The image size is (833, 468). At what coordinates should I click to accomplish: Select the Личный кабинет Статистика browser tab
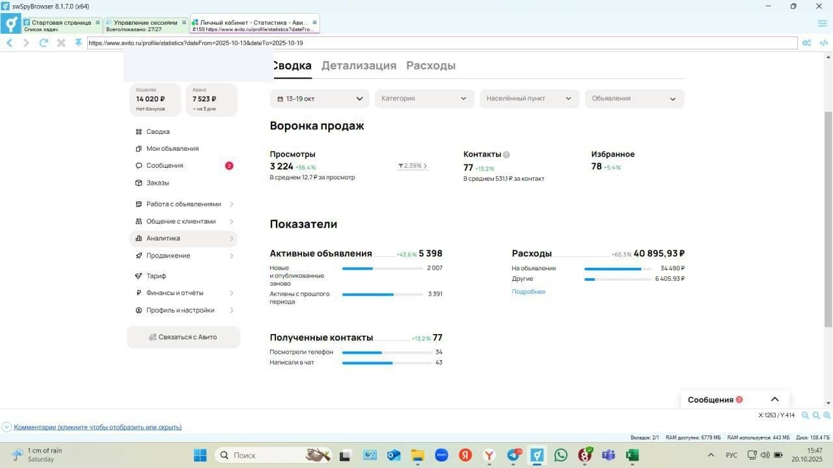click(254, 25)
